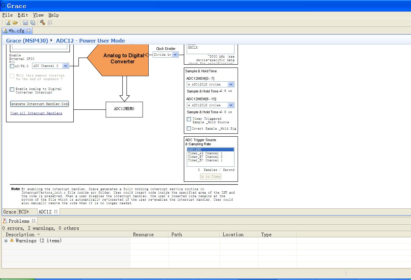Enable the A0/P6.0 external GPIO pin checkbox
The image size is (411, 280).
[x=12, y=66]
